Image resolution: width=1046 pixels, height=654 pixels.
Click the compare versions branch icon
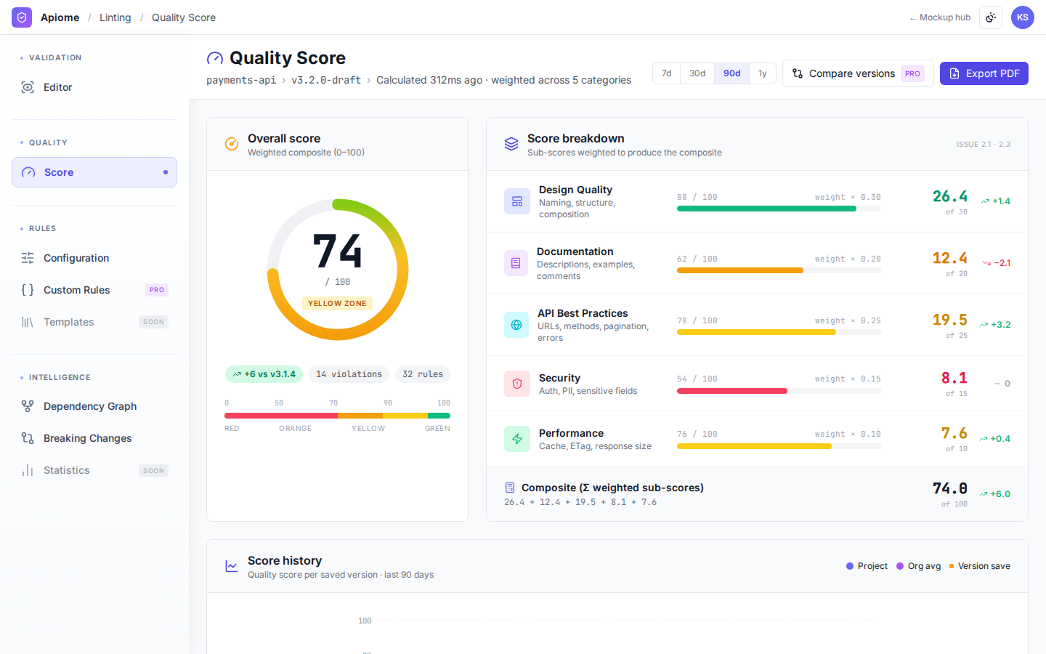coord(798,73)
